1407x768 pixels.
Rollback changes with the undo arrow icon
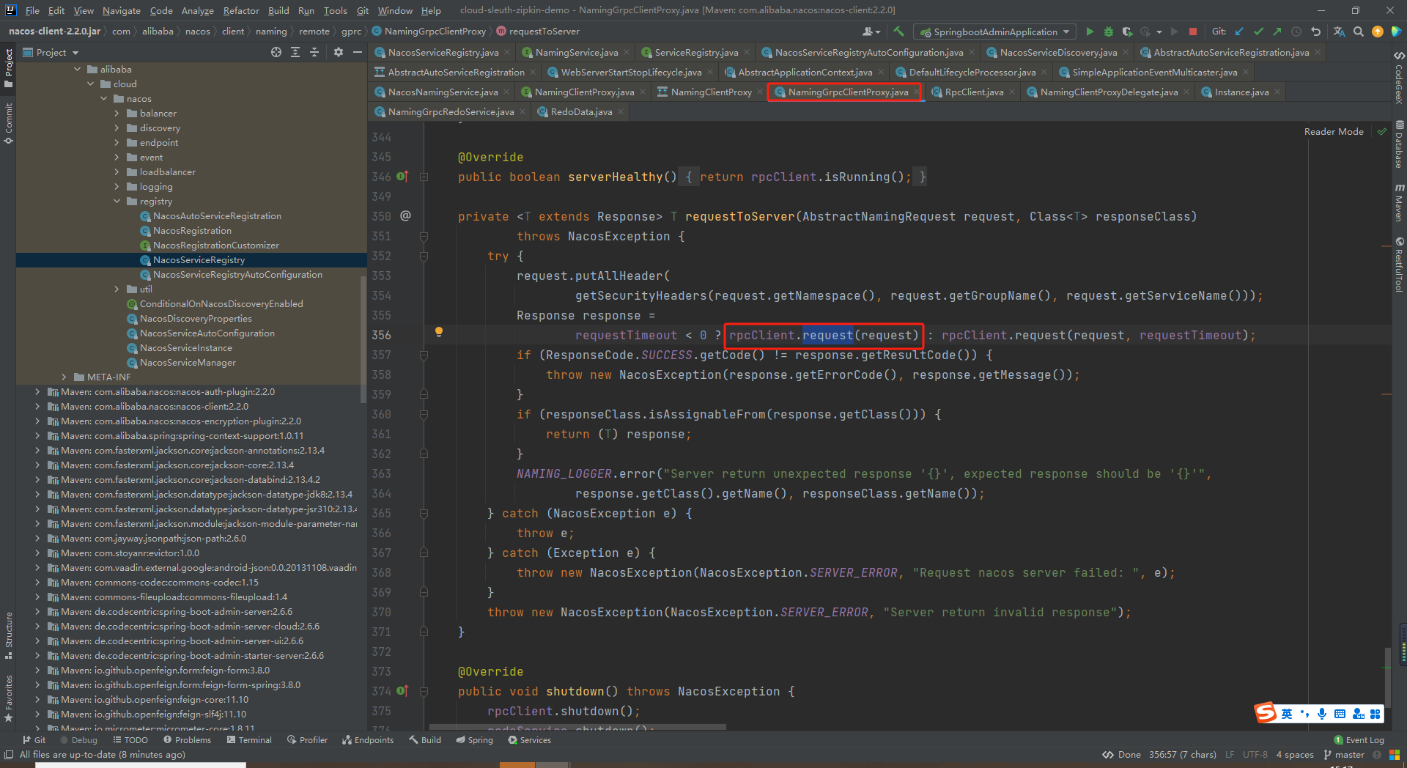[x=1316, y=32]
